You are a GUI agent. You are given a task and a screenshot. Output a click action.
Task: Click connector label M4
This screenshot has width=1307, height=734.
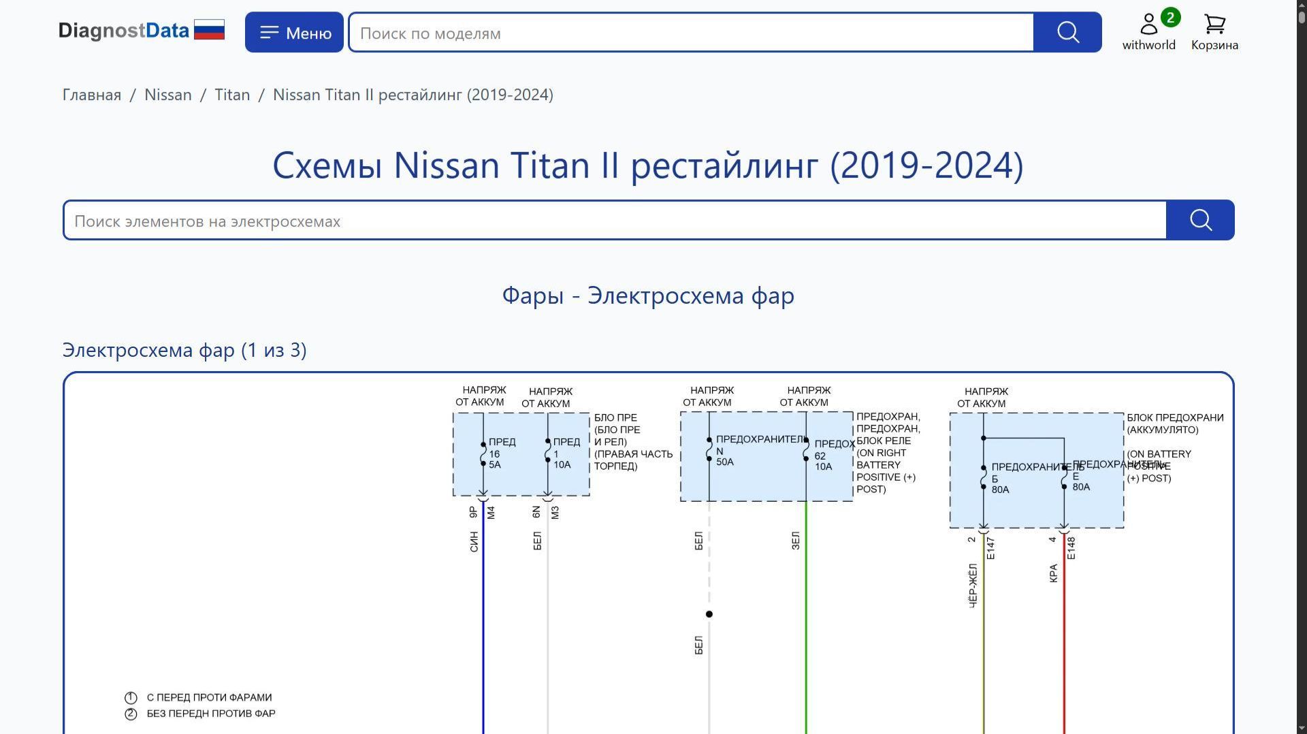pyautogui.click(x=491, y=513)
